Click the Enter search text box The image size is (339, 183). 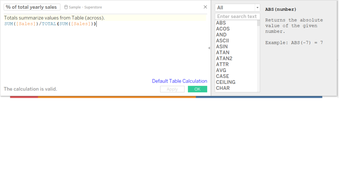[x=237, y=16]
